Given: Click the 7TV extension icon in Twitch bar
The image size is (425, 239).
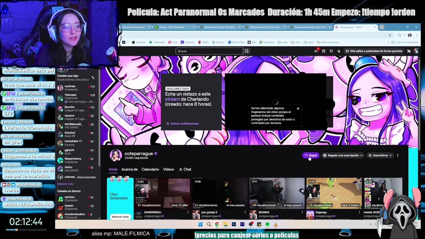Looking at the screenshot, I should point(409,51).
